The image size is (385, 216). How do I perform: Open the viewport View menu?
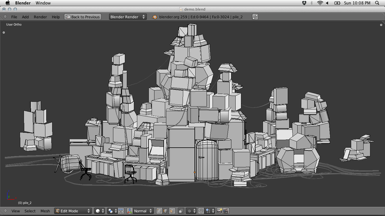coord(15,211)
